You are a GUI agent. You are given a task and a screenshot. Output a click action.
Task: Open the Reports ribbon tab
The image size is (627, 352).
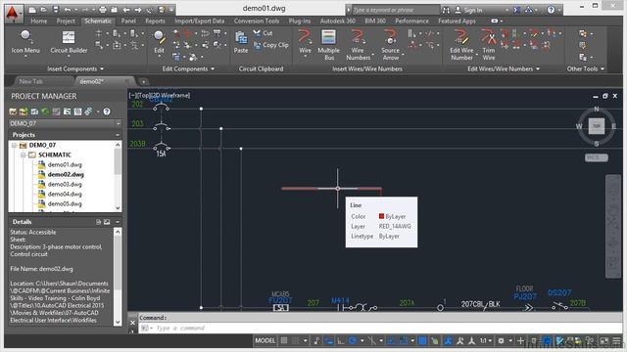[155, 21]
